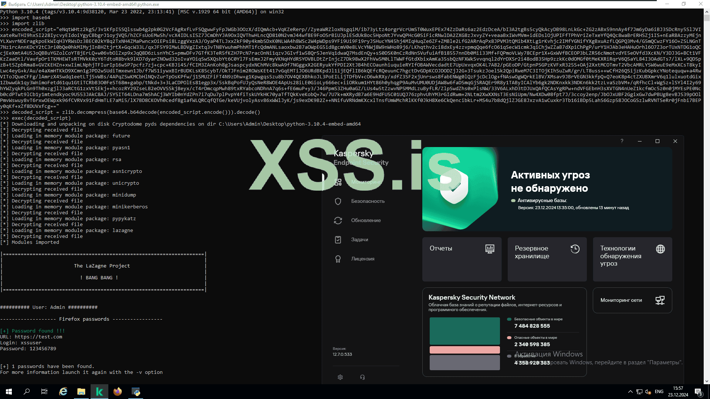The image size is (710, 399).
Task: Click Kaspersky icon in taskbar
Action: [x=99, y=392]
